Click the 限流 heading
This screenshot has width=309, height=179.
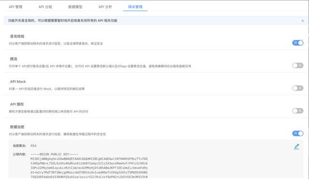14,59
